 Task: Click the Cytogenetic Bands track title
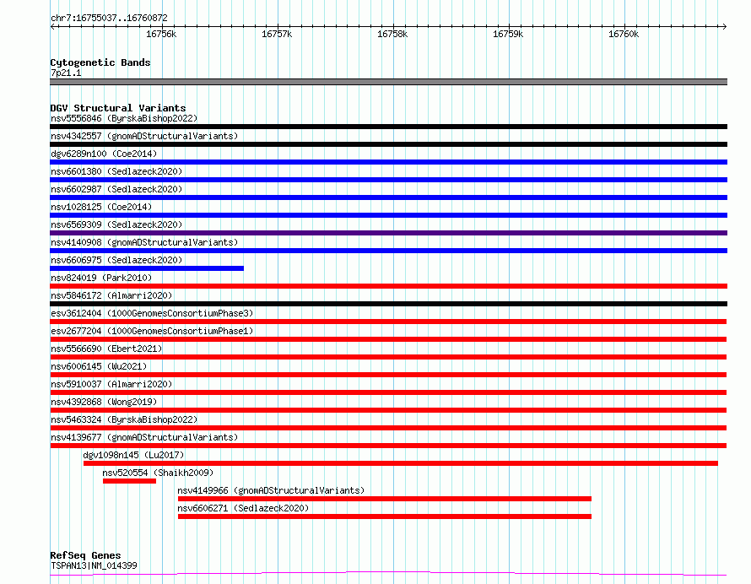(100, 62)
